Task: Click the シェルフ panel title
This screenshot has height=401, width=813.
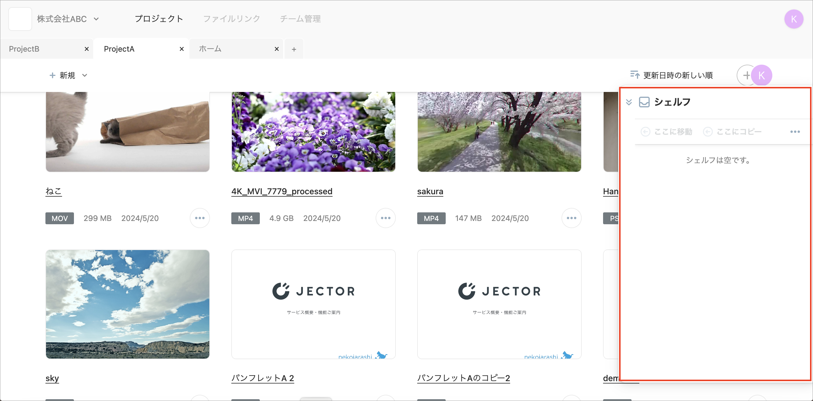Action: click(672, 102)
